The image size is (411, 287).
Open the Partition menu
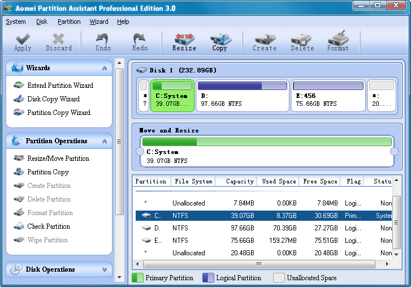pos(69,22)
